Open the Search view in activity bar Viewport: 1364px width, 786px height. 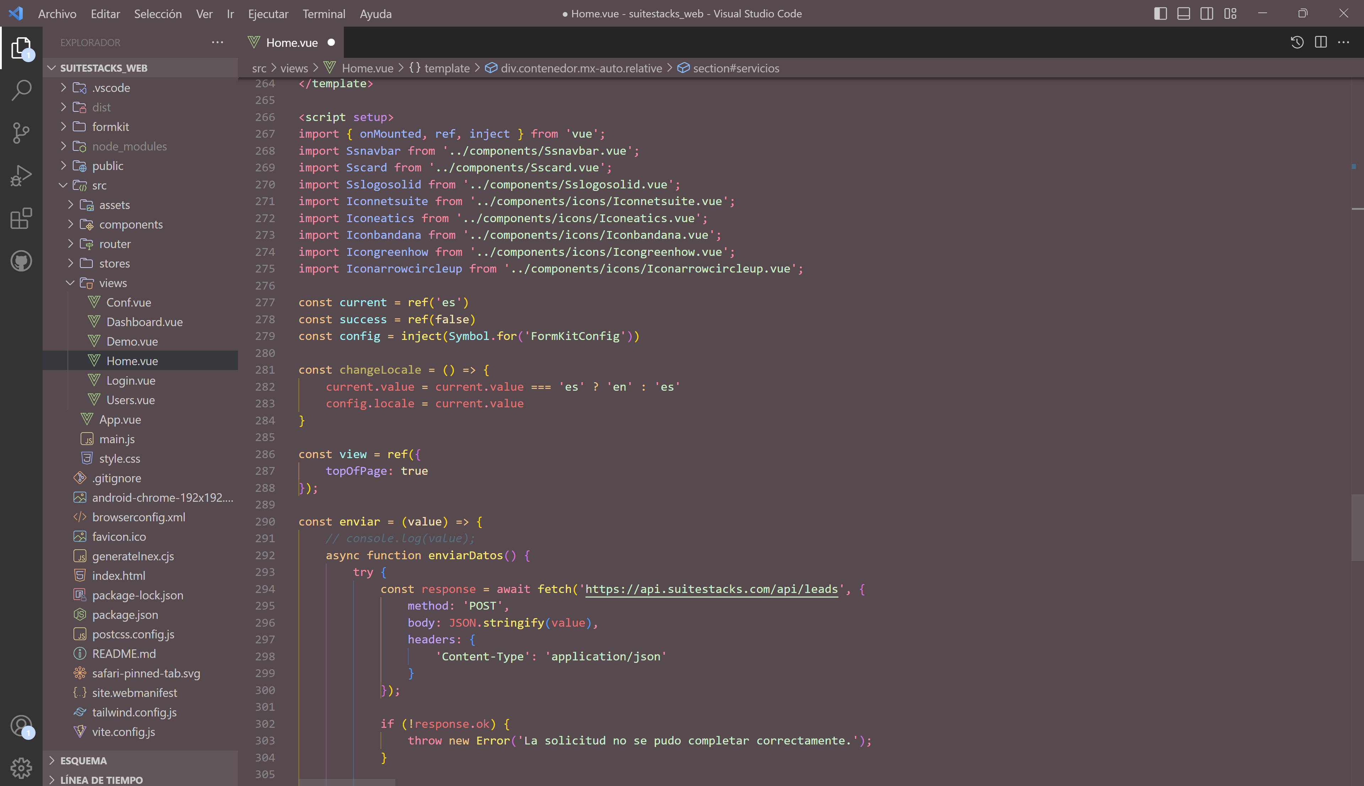click(21, 90)
